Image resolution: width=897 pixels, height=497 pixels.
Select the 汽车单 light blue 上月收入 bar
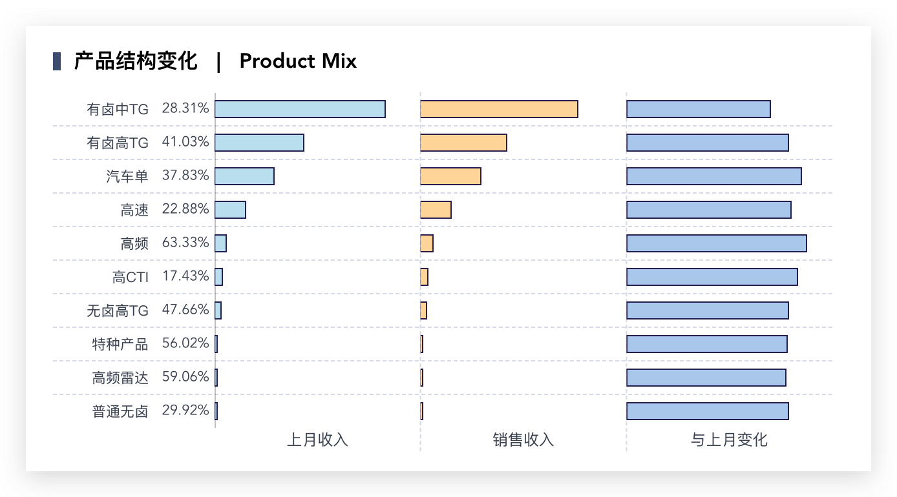244,176
